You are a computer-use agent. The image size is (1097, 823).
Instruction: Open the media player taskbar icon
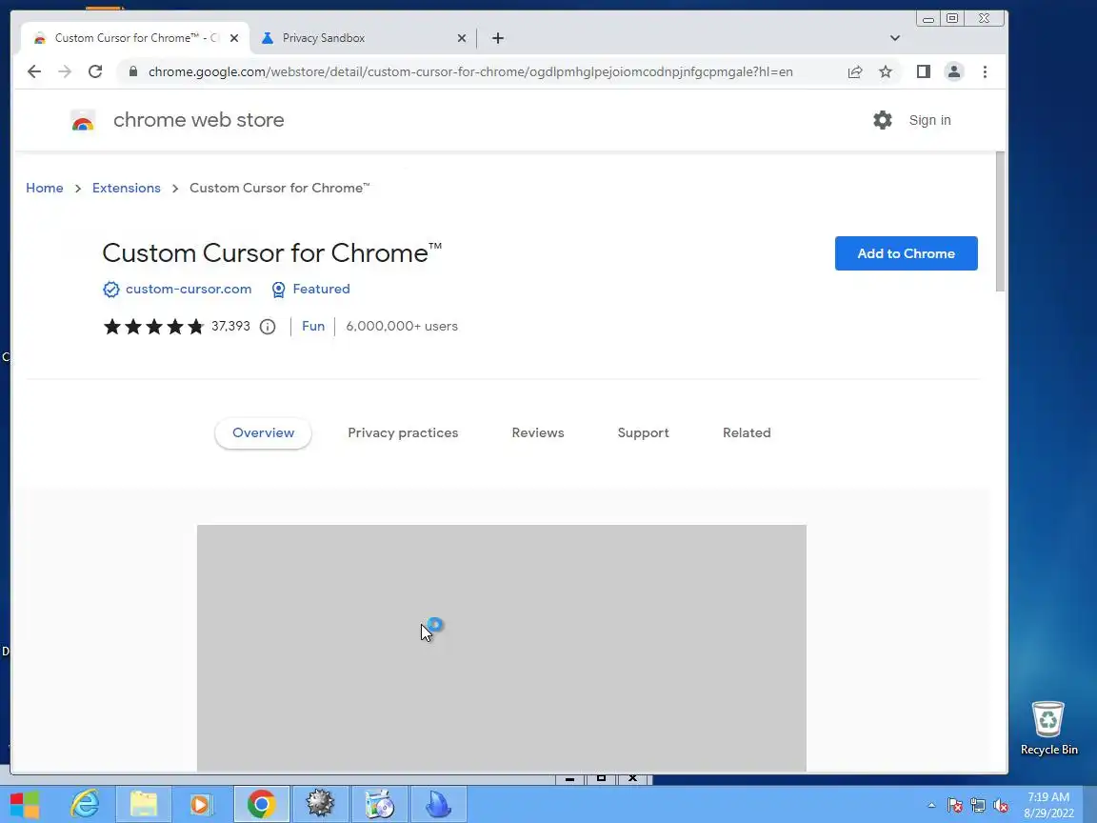click(x=202, y=804)
